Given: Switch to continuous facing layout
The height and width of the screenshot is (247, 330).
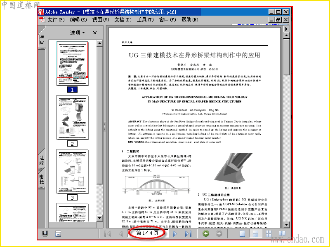Looking at the screenshot, I should [269, 233].
